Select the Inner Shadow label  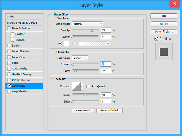(20, 51)
